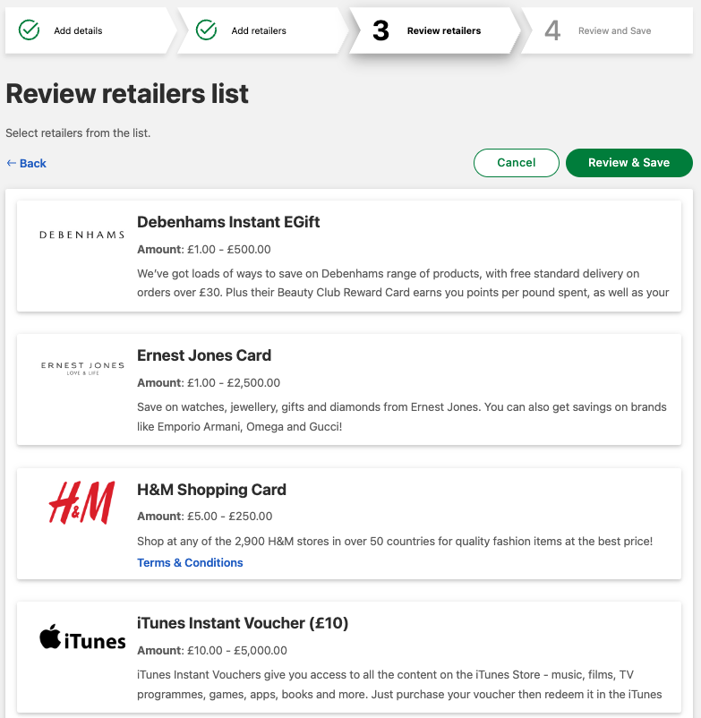Click the Back link

pyautogui.click(x=27, y=164)
